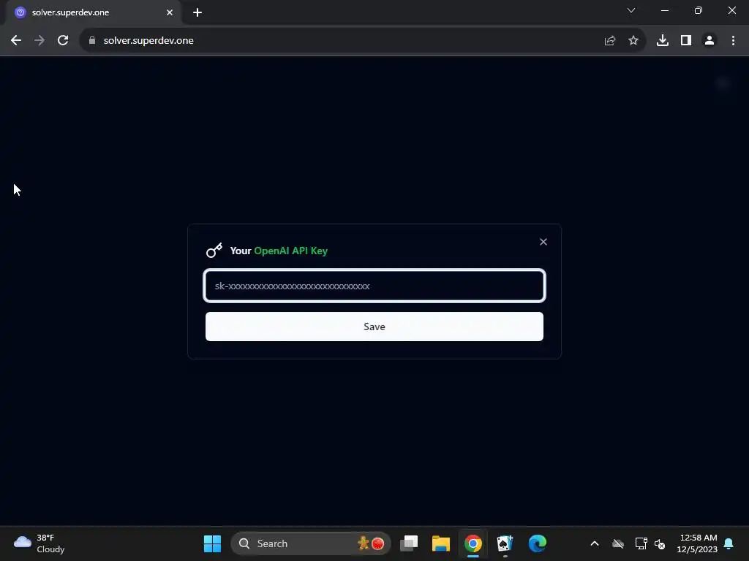The height and width of the screenshot is (561, 749).
Task: Open Chrome's three-dot menu
Action: 733,41
